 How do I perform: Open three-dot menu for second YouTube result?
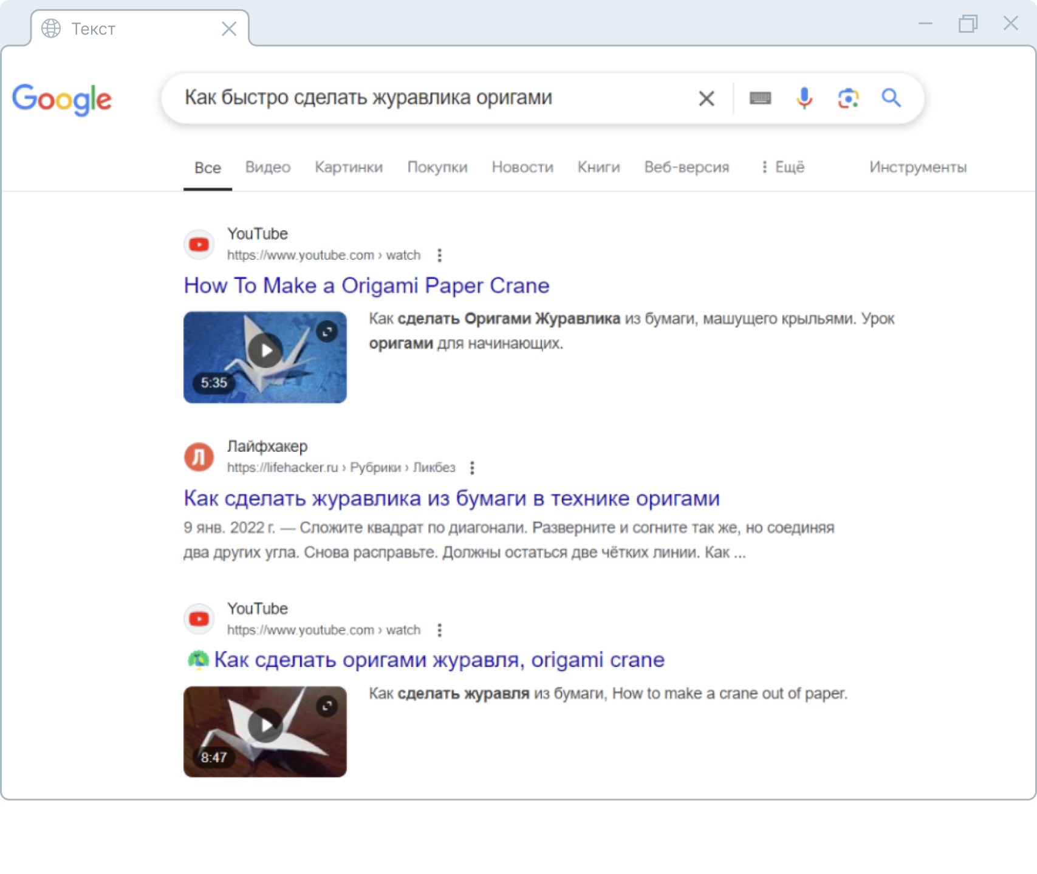click(x=439, y=630)
